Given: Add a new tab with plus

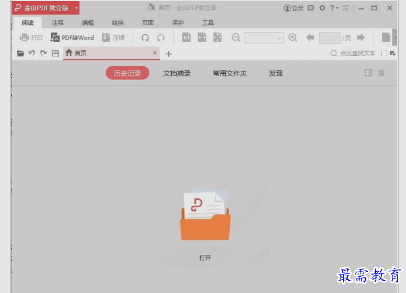Looking at the screenshot, I should (x=168, y=54).
